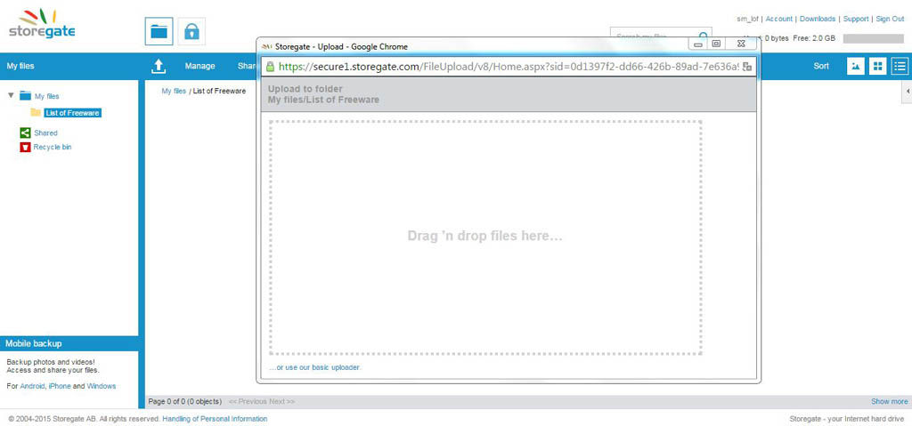
Task: Click the storage usage bar
Action: pos(873,38)
